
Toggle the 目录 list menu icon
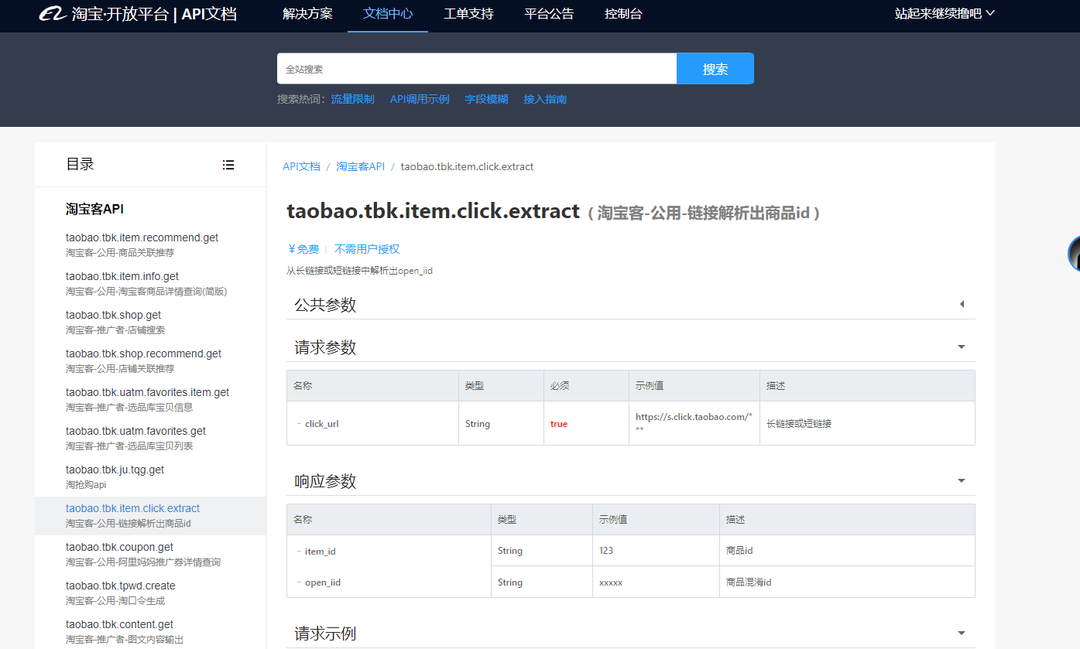[228, 165]
